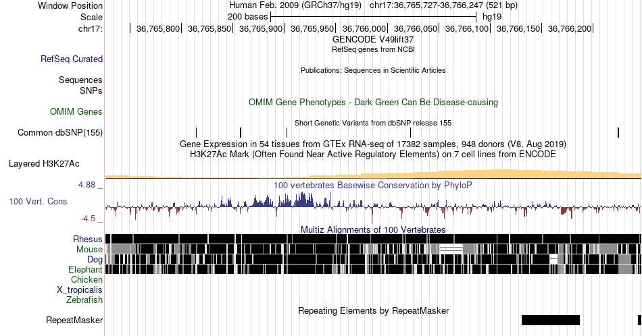Click the 200 bases scale bar
This screenshot has width=642, height=336.
[374, 17]
